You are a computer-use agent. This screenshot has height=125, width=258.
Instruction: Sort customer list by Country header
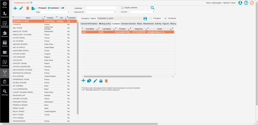[50, 18]
